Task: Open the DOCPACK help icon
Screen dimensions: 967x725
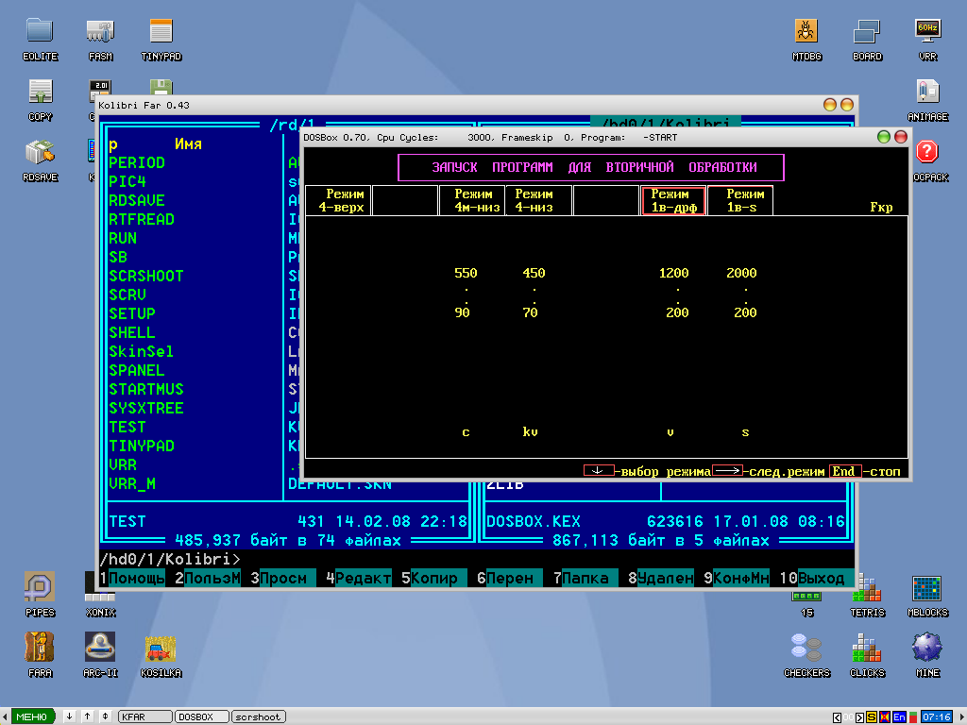Action: (x=927, y=153)
